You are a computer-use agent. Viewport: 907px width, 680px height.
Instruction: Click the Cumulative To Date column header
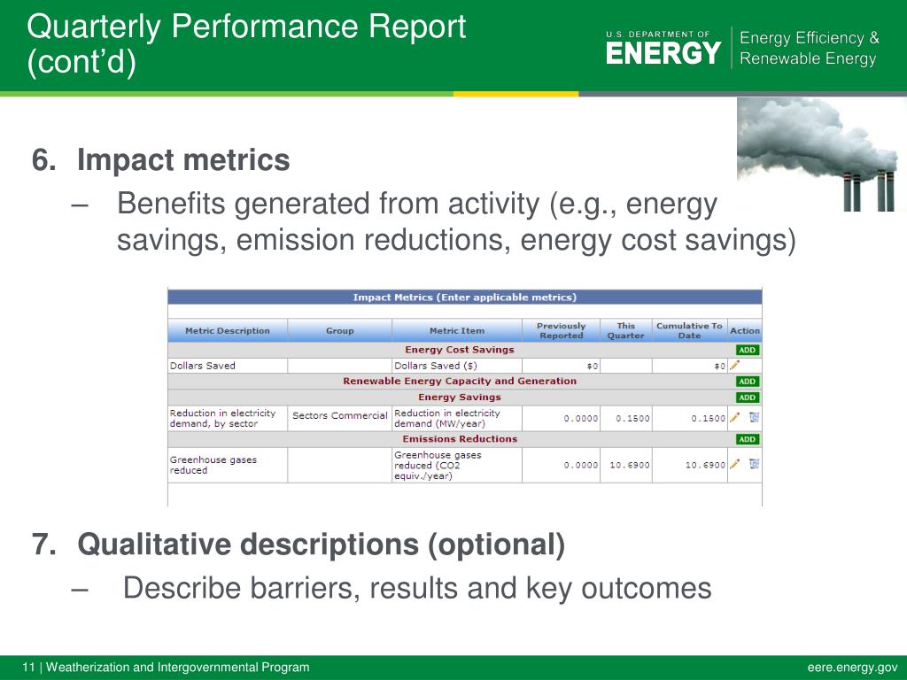[x=689, y=331]
